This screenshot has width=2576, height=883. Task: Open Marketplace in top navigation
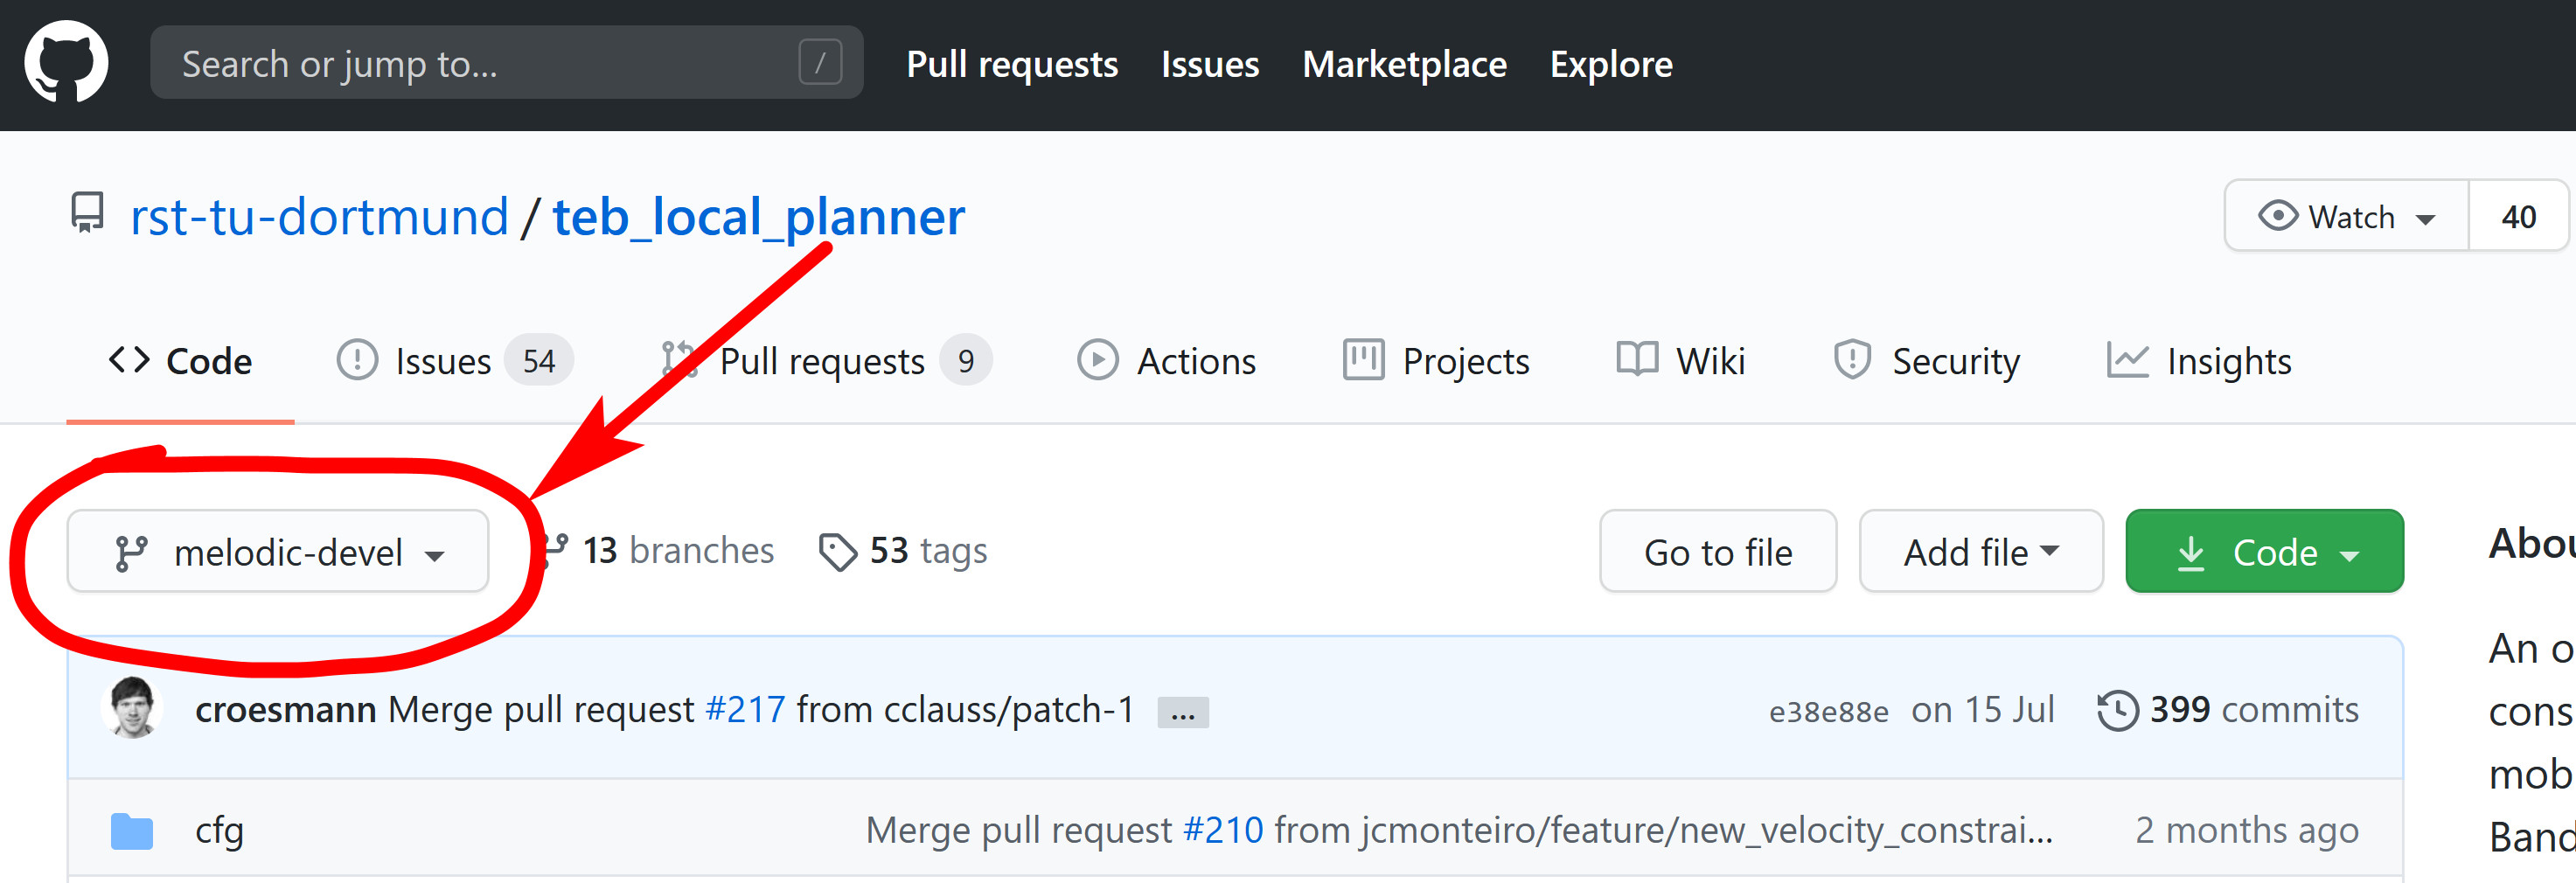[x=1404, y=64]
